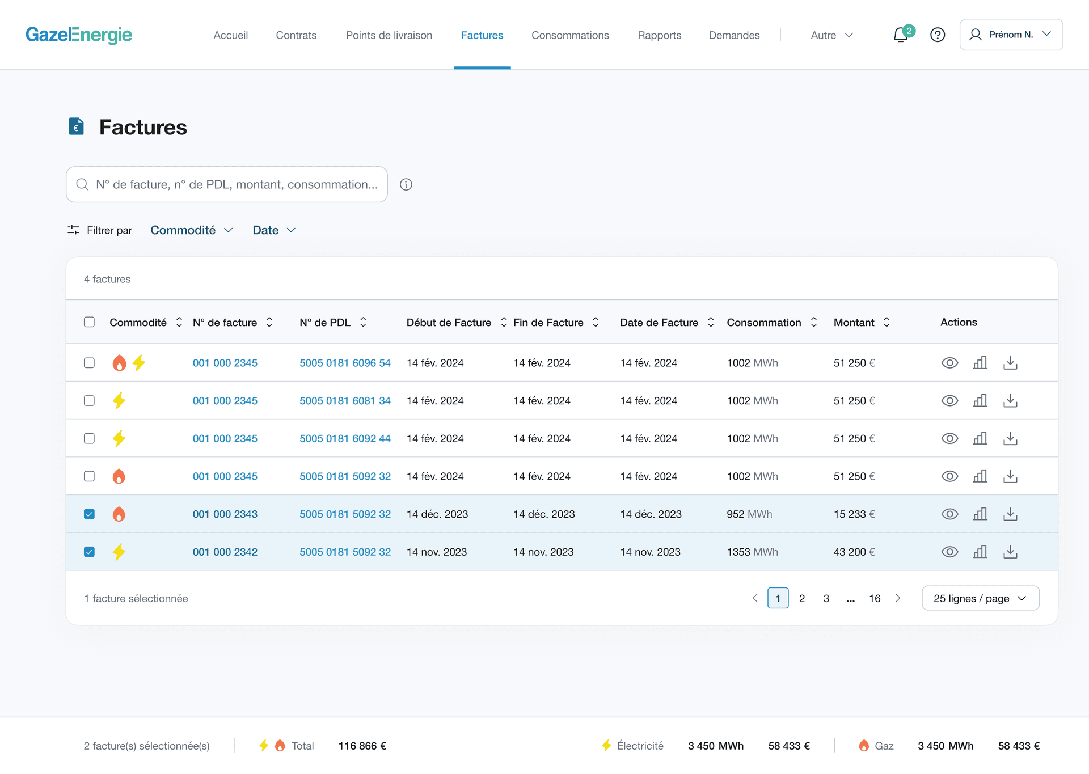The width and height of the screenshot is (1089, 774).
Task: Open the Date filter dropdown
Action: [x=274, y=230]
